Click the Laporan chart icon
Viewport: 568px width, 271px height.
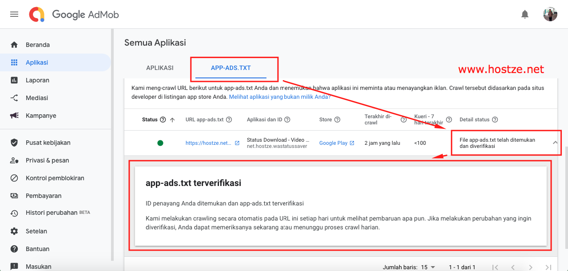tap(14, 80)
